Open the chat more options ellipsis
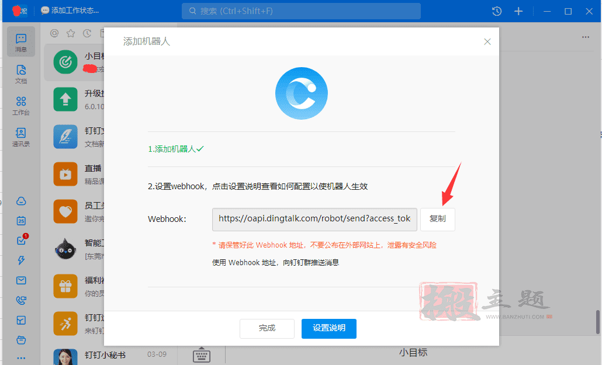 [x=586, y=37]
